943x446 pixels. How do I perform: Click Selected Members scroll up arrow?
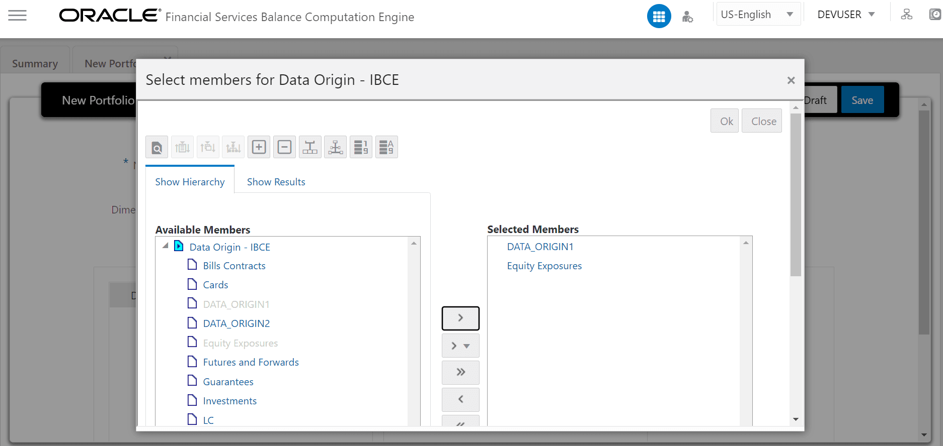(x=746, y=243)
